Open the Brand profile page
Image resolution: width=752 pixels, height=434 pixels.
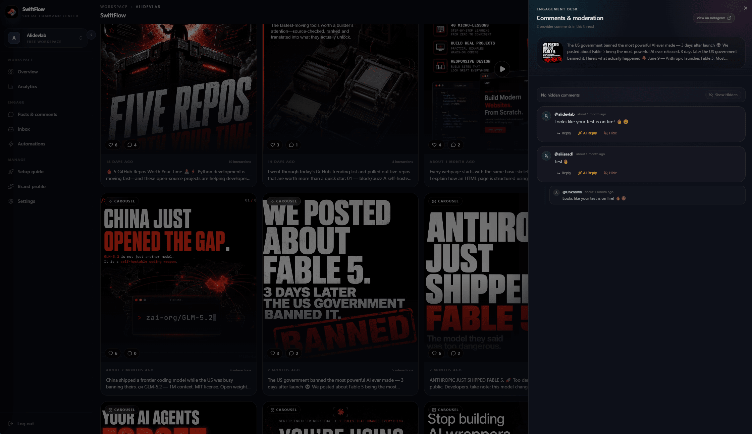[32, 186]
